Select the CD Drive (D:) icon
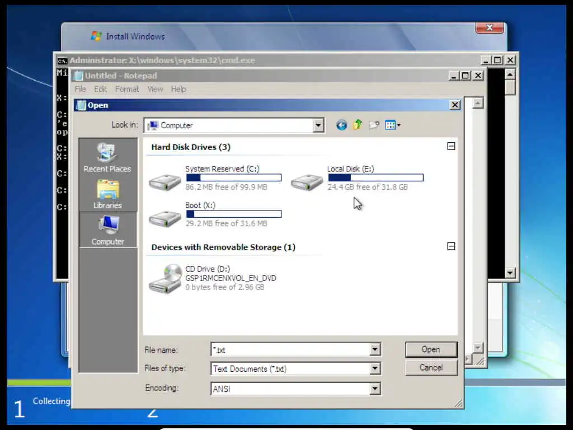The height and width of the screenshot is (430, 573). tap(166, 279)
